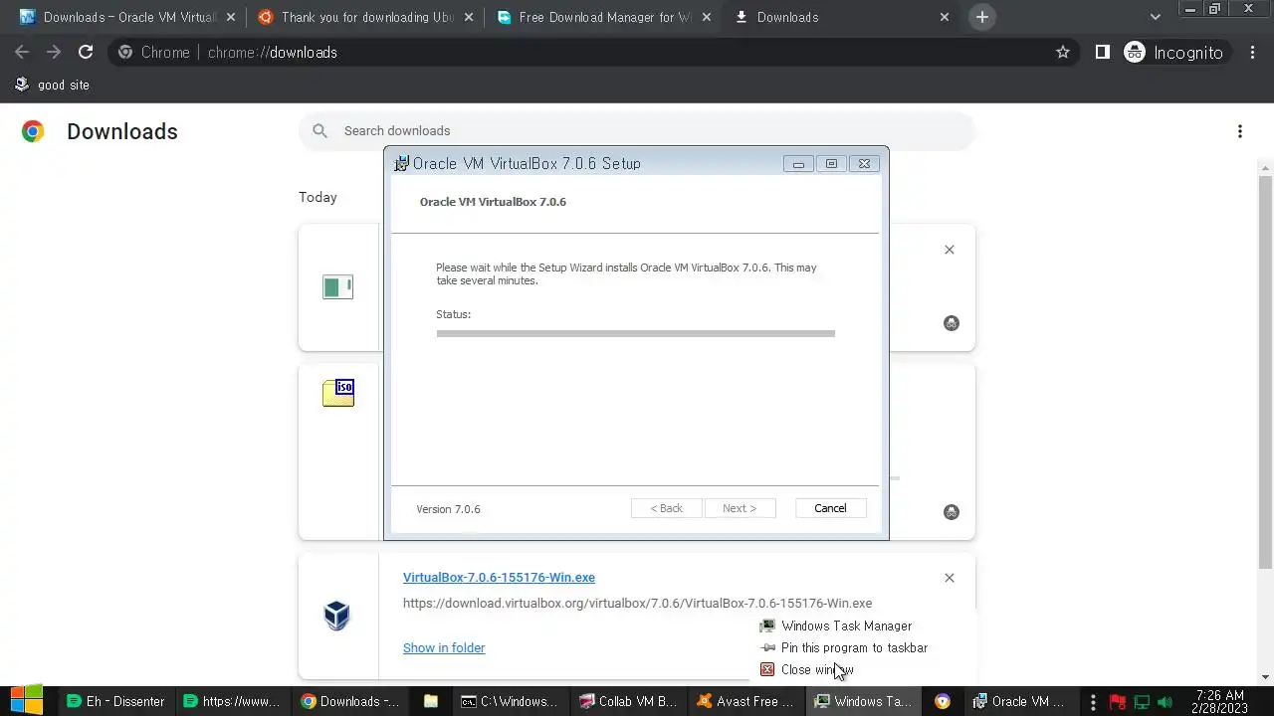Remove the first download entry from list
The width and height of the screenshot is (1274, 716).
[x=950, y=250]
